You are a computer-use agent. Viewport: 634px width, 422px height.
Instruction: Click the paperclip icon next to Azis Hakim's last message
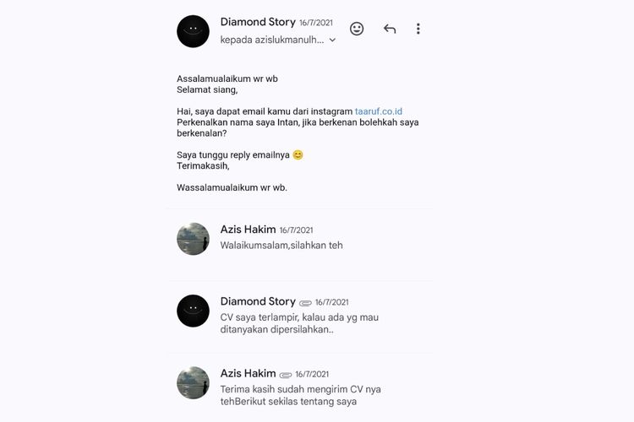point(286,374)
